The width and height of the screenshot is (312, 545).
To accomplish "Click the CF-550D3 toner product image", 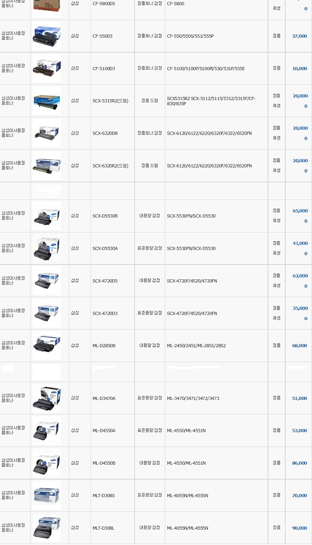I will click(46, 36).
